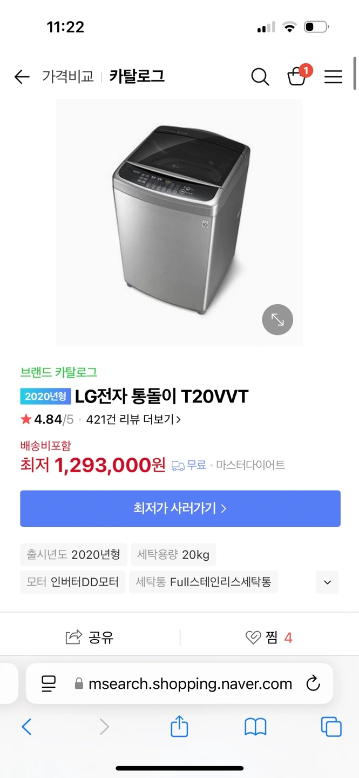Go back with the left arrow
This screenshot has height=778, width=359.
21,77
